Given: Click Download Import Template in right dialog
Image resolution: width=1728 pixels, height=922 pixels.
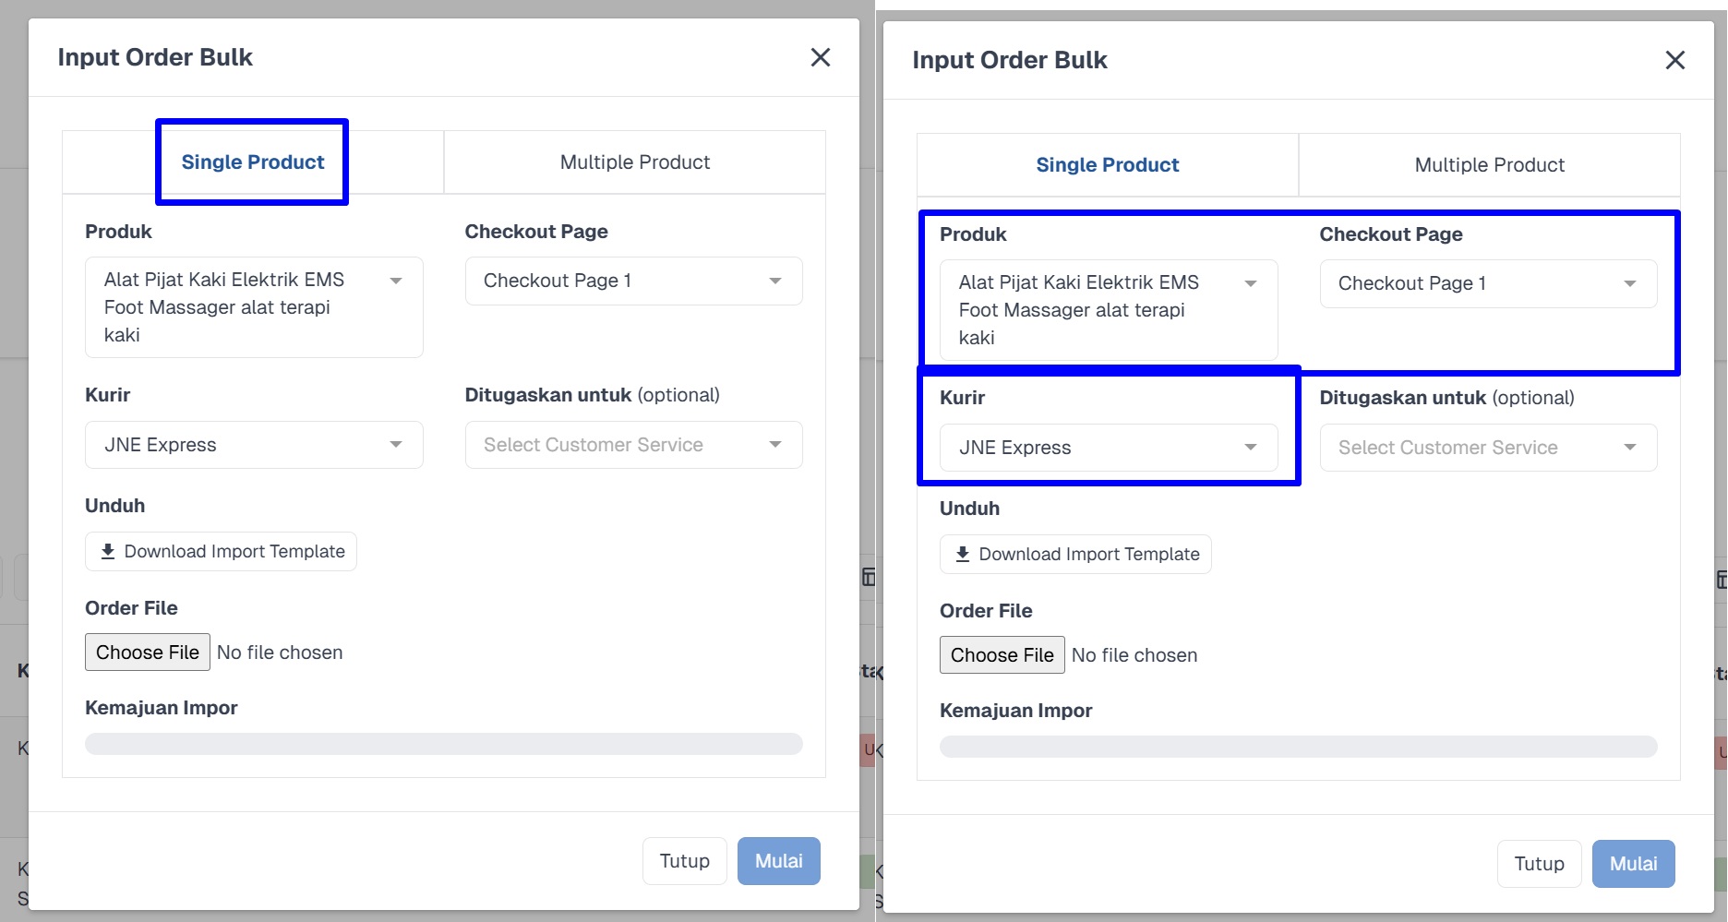Looking at the screenshot, I should 1075,555.
